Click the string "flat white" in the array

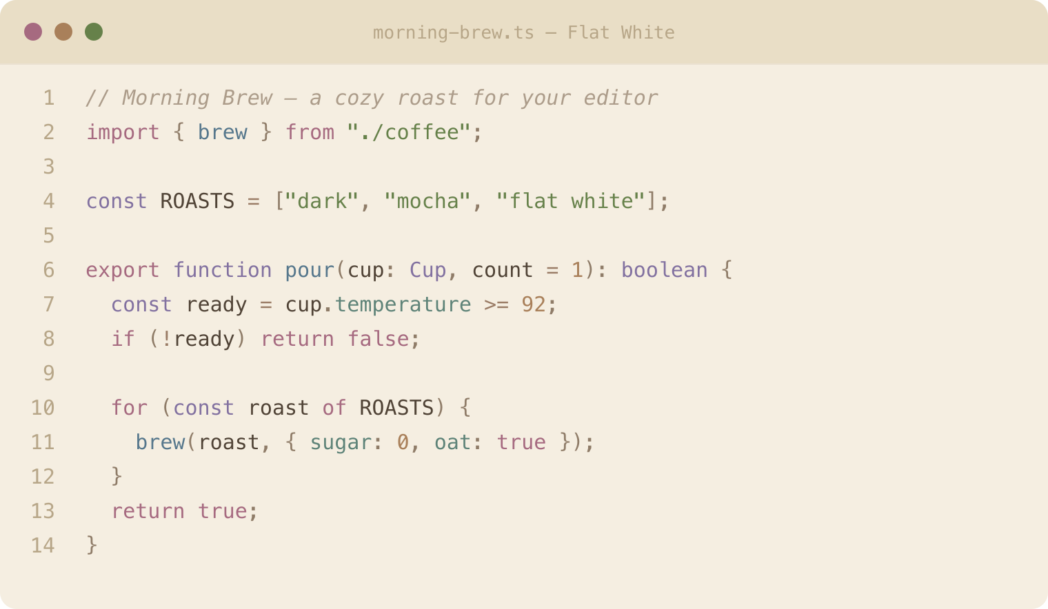[571, 201]
